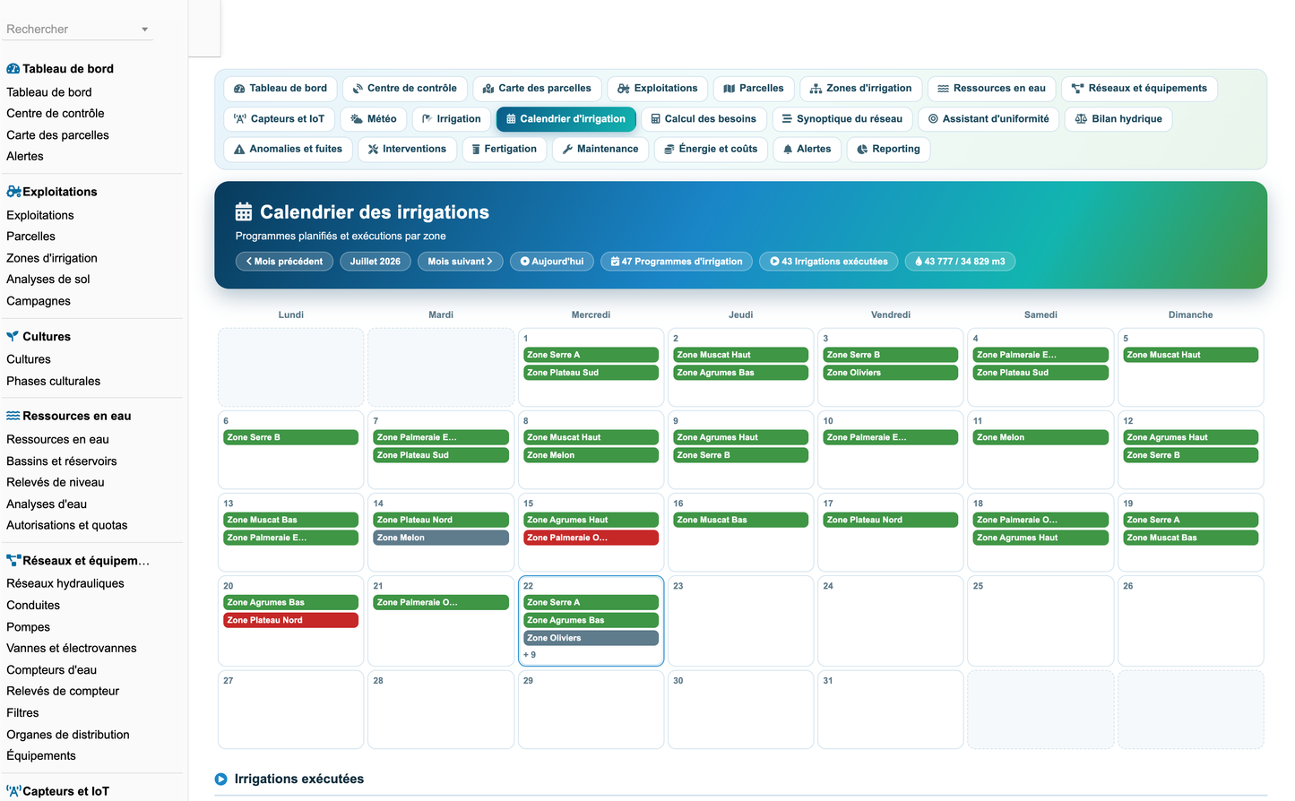The height and width of the screenshot is (801, 1295).
Task: Click the bell icon on Alertes tab
Action: [788, 150]
